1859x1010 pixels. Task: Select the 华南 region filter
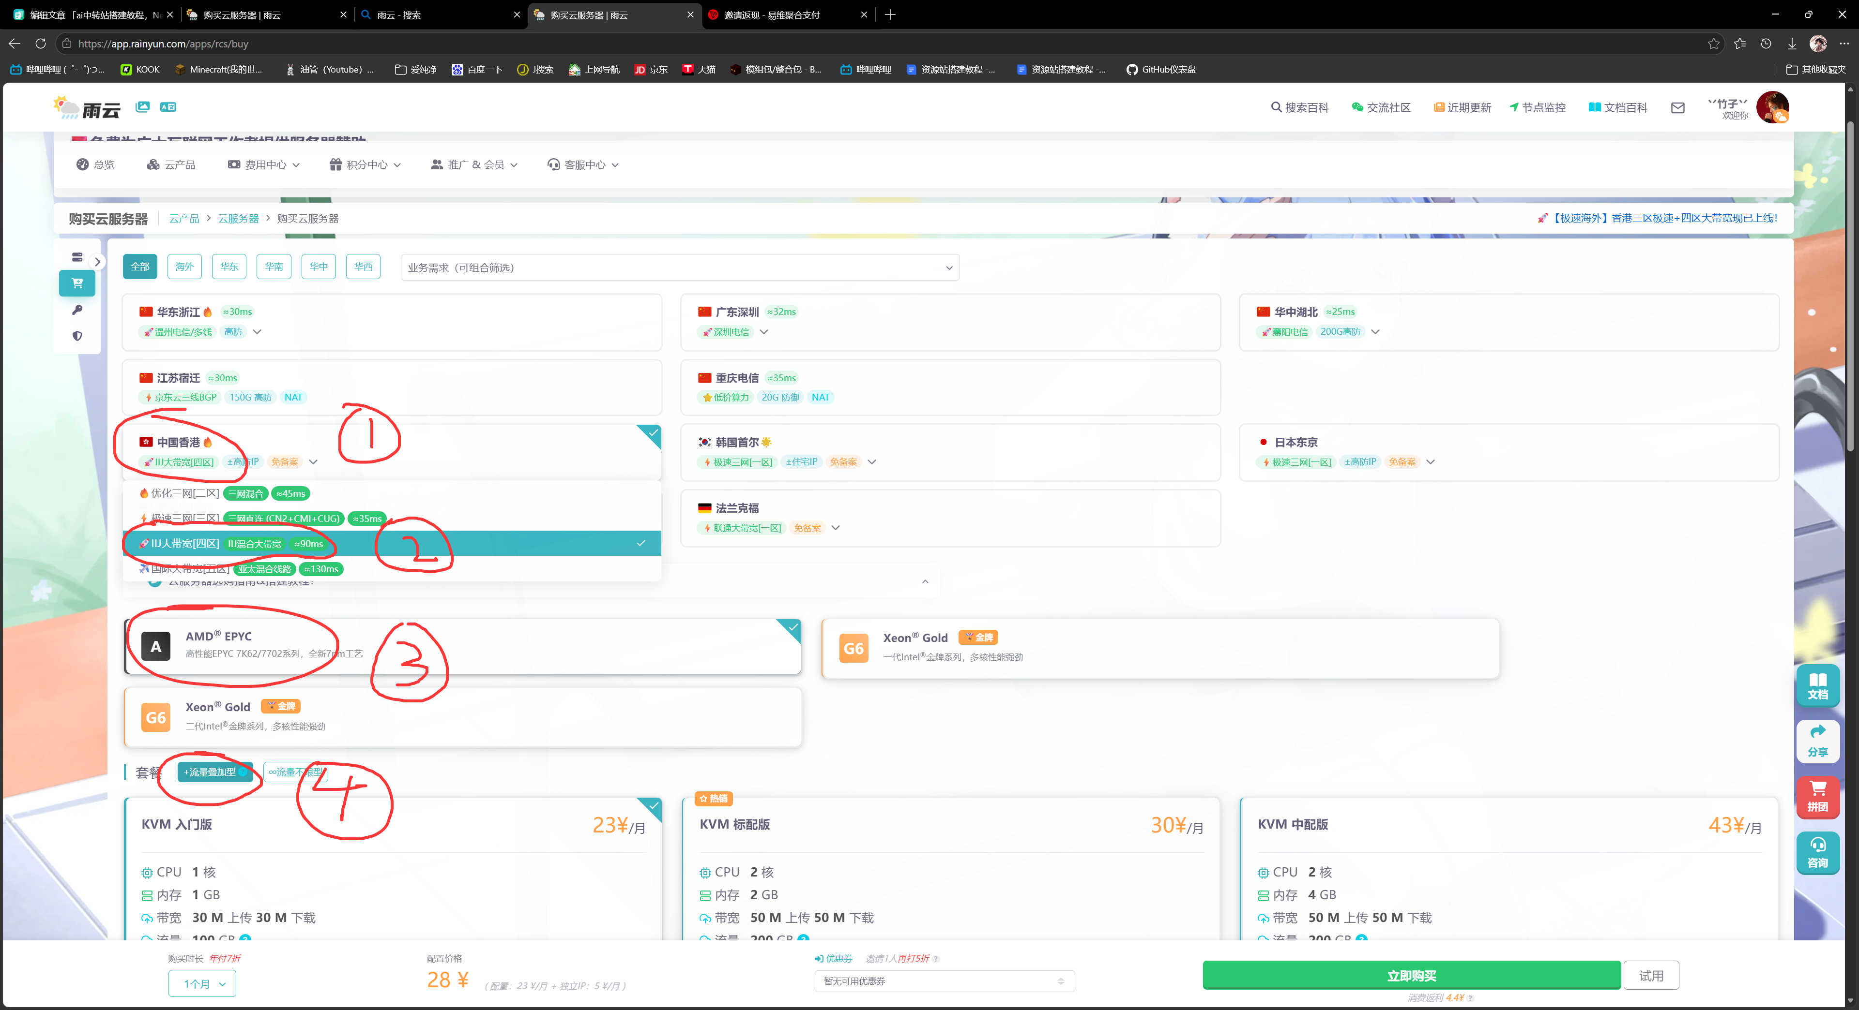tap(274, 267)
